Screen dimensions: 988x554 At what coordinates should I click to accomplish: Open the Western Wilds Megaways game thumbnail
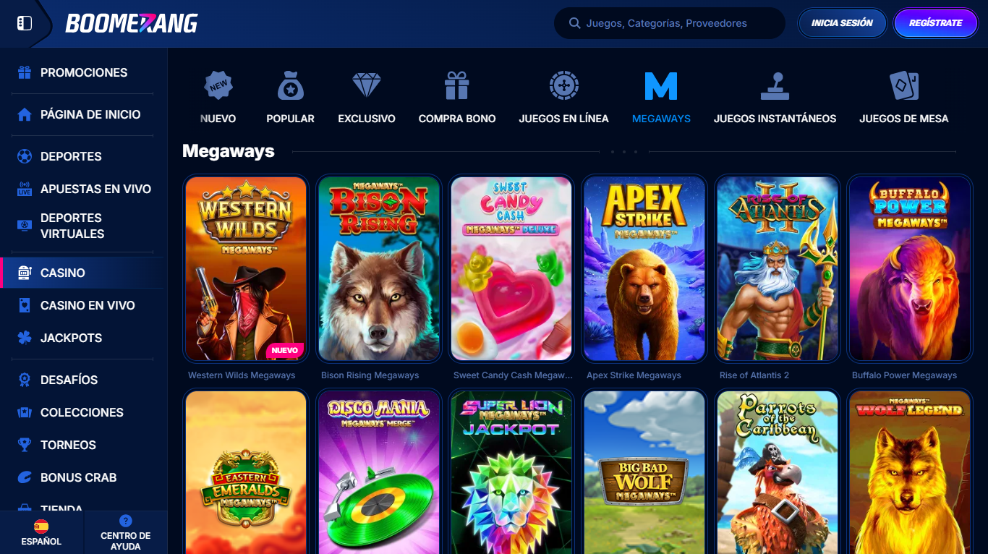click(x=246, y=268)
